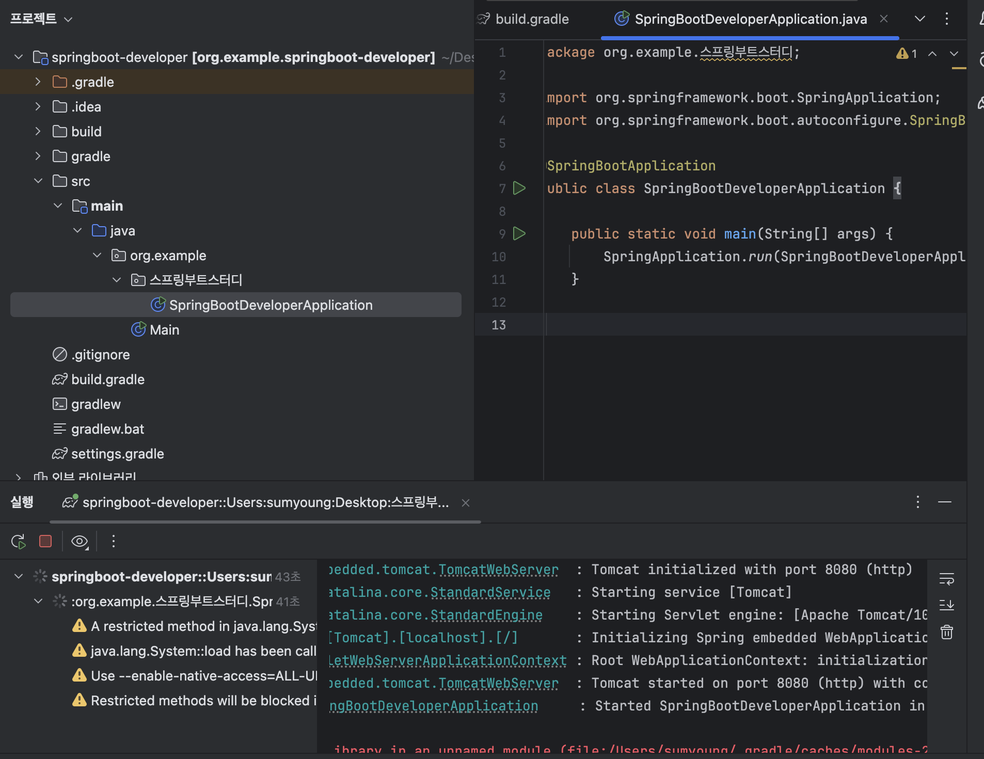Collapse the org.example package
This screenshot has height=759, width=984.
97,255
